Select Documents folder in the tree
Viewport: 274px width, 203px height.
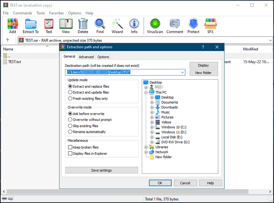170,102
